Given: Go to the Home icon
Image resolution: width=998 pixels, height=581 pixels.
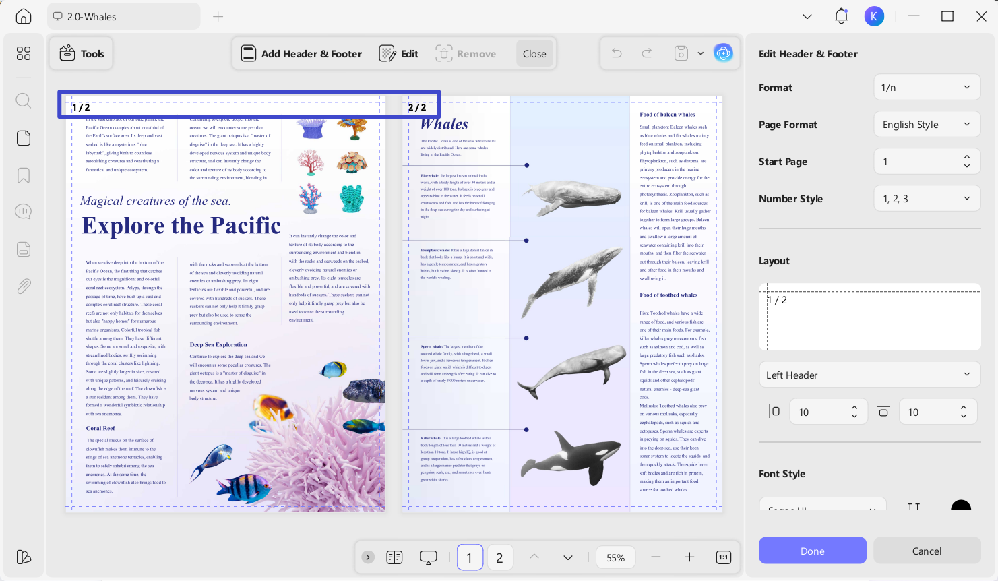Looking at the screenshot, I should 24,17.
